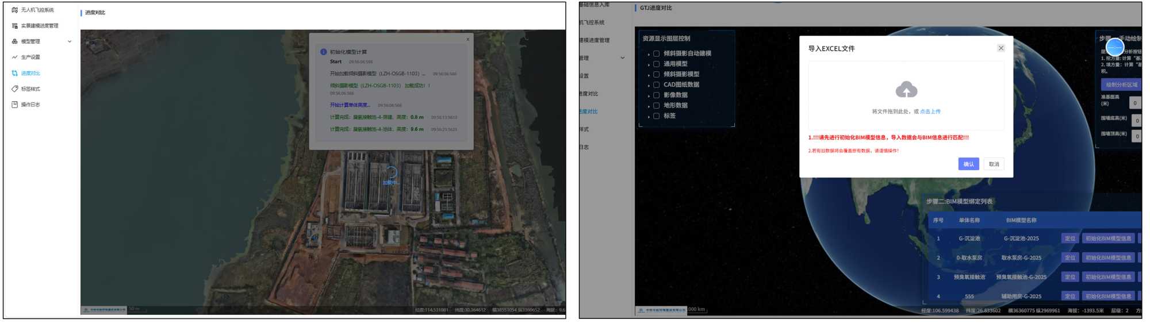Expand the 通用模型 tree node arrow

(x=649, y=64)
